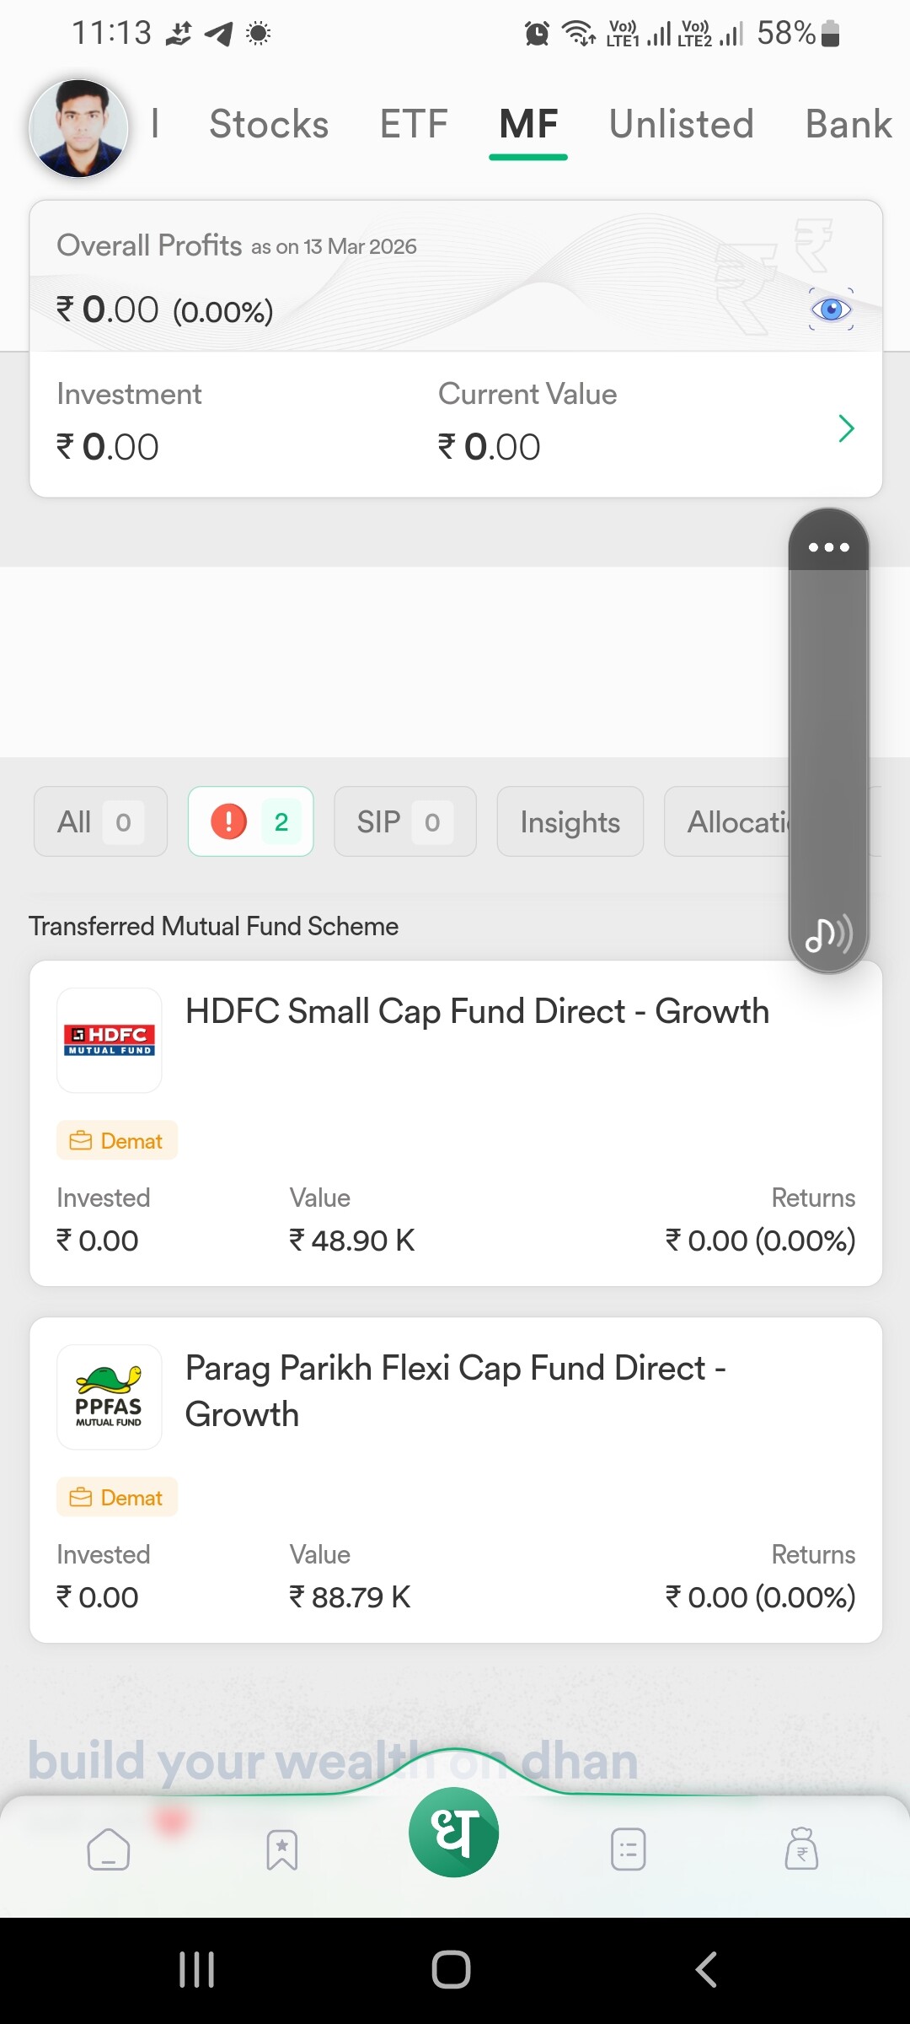Tap three dots on floating widget

(828, 547)
